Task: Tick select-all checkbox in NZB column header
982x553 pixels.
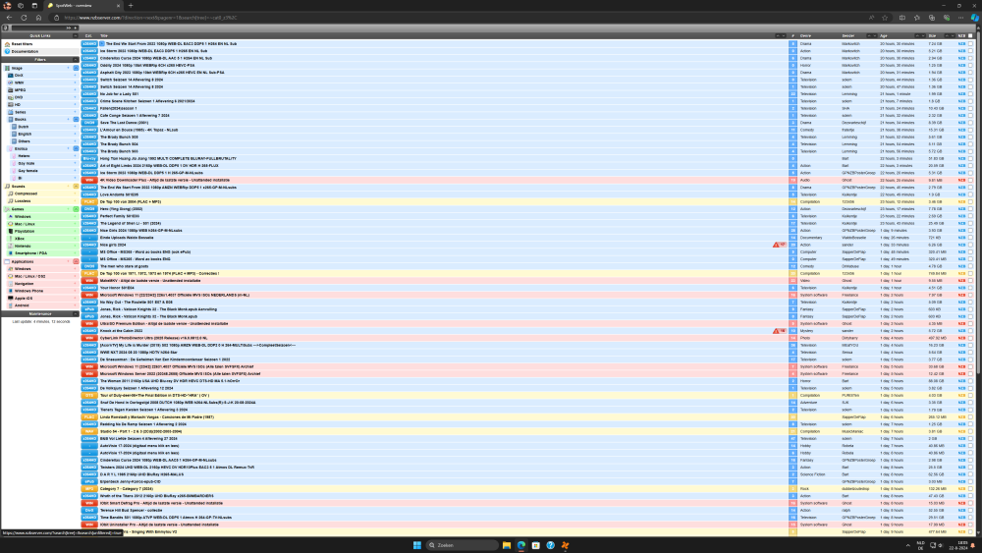Action: 971,35
